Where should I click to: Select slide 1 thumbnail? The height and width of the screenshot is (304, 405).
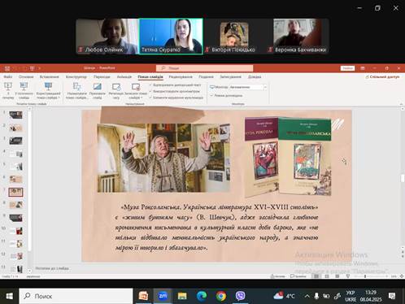[x=15, y=115]
